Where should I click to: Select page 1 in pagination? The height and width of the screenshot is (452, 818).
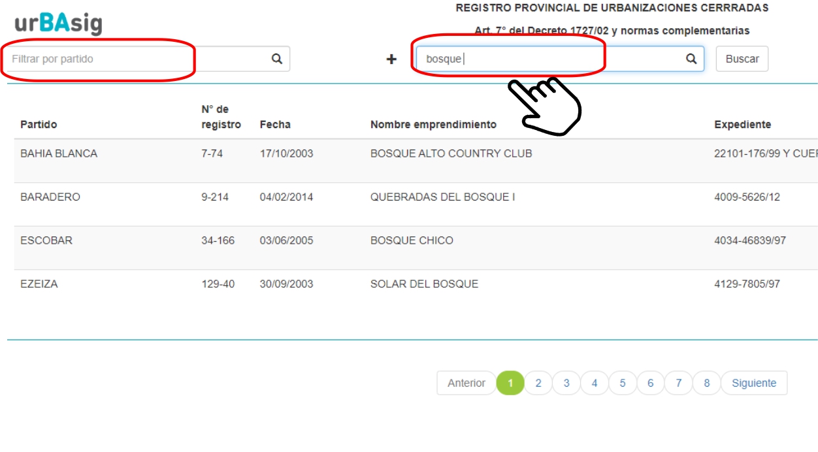pyautogui.click(x=510, y=383)
